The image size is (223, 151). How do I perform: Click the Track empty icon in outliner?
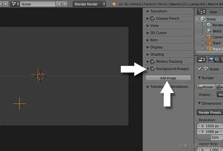click(209, 43)
